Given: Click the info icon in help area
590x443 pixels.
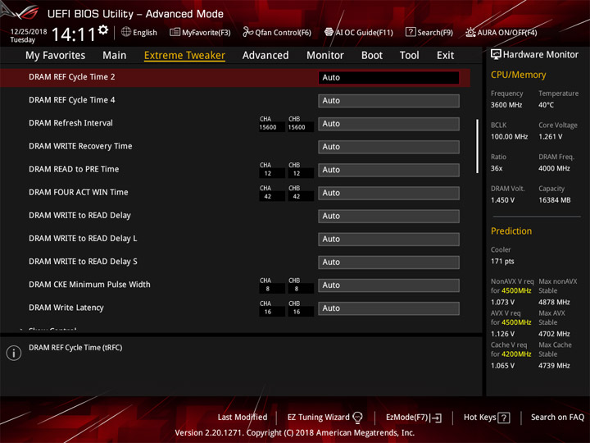Looking at the screenshot, I should (14, 354).
